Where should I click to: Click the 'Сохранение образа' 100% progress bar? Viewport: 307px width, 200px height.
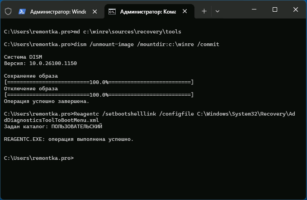click(x=99, y=82)
